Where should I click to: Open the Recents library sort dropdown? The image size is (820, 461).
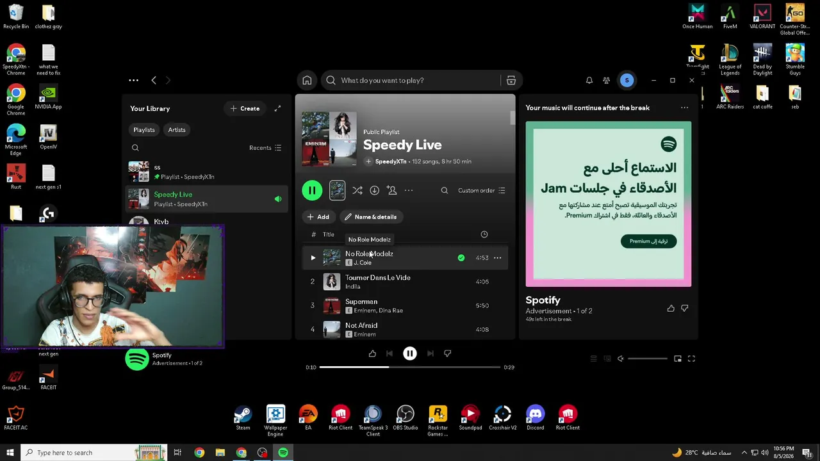point(265,148)
